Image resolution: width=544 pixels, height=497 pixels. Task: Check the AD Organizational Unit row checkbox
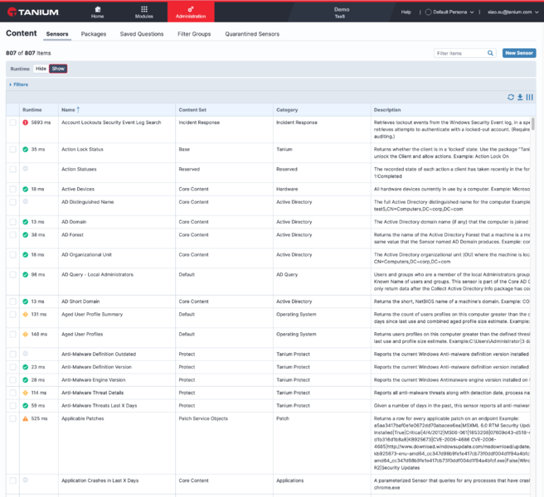click(12, 255)
